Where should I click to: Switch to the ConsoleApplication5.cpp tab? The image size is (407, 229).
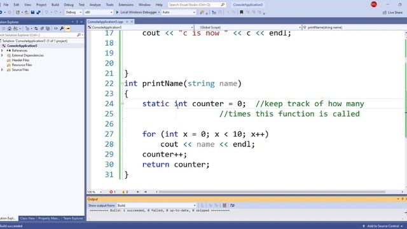tap(105, 22)
